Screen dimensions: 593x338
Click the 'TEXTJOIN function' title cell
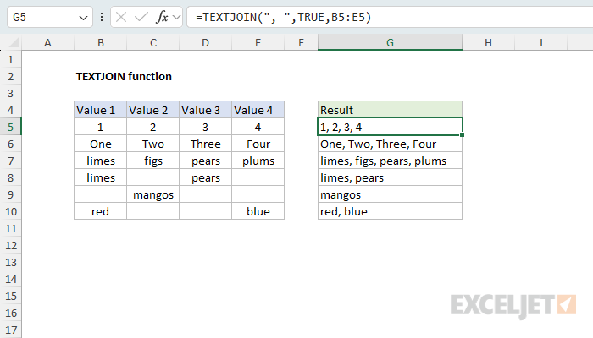[124, 77]
